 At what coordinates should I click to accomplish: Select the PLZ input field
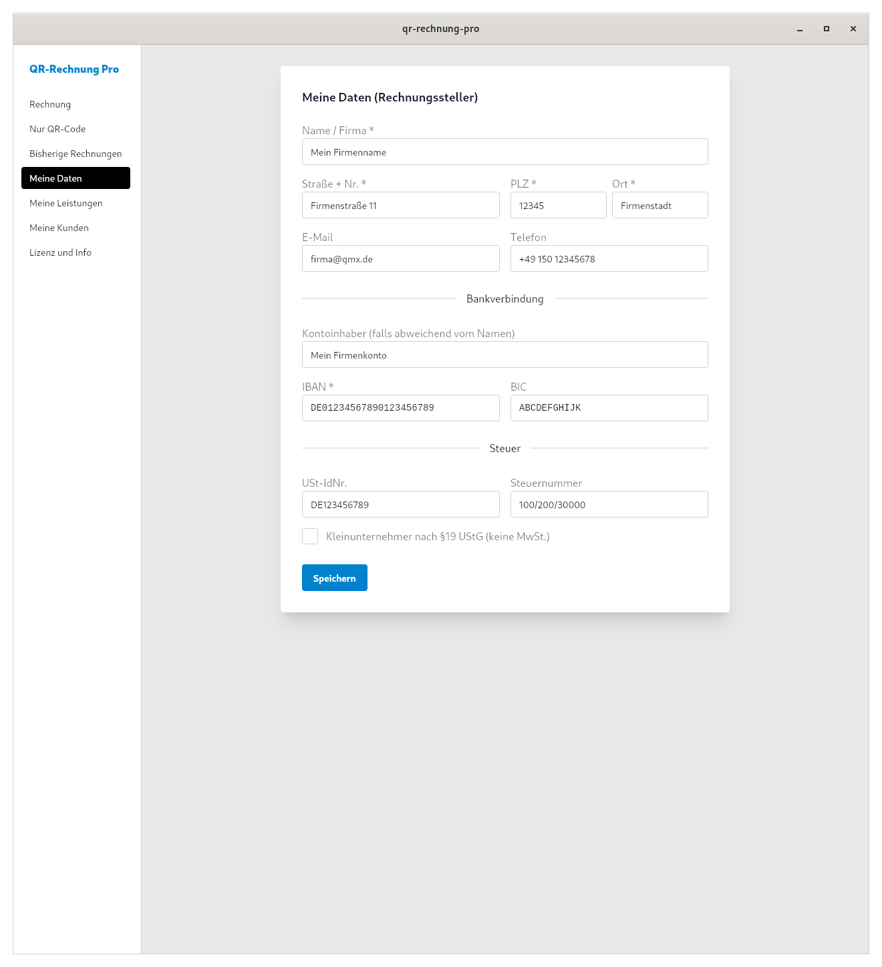pos(558,206)
